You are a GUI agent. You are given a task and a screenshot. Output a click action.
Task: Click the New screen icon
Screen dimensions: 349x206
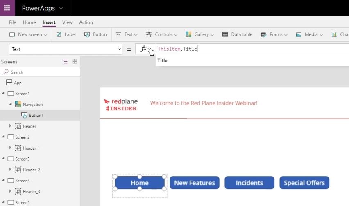click(12, 35)
